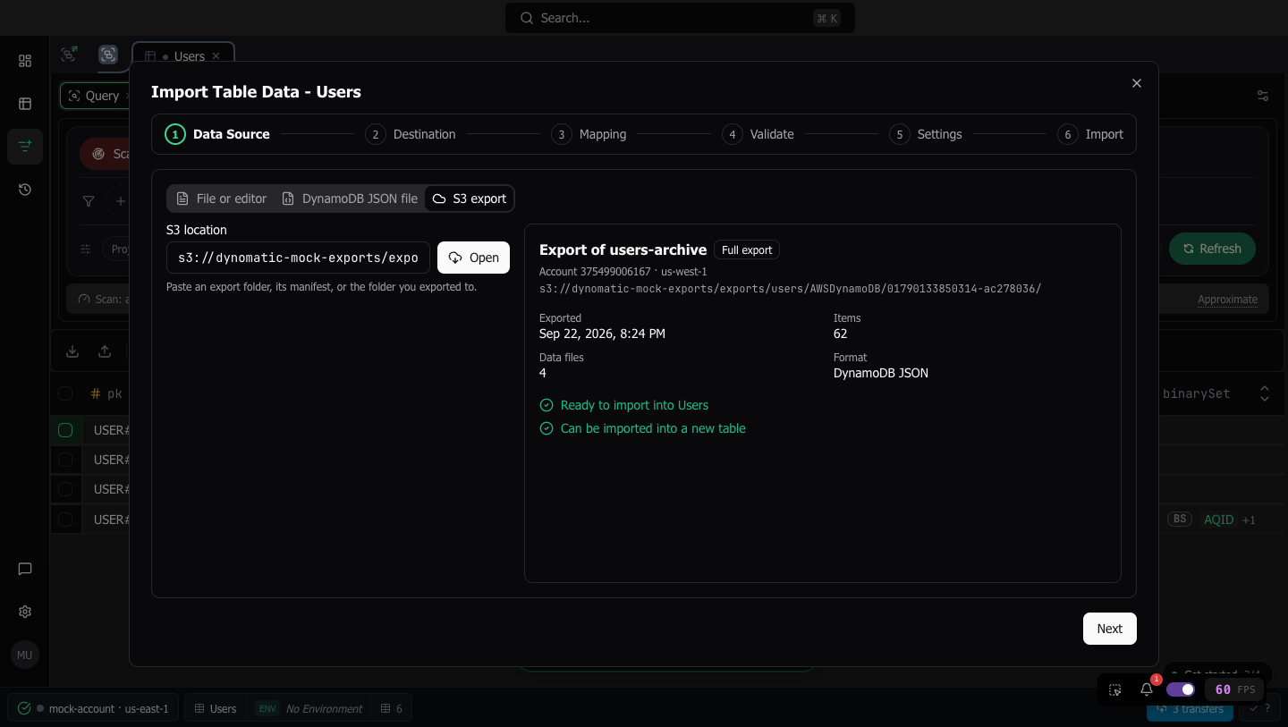
Task: Click the Full export badge
Action: coord(747,249)
